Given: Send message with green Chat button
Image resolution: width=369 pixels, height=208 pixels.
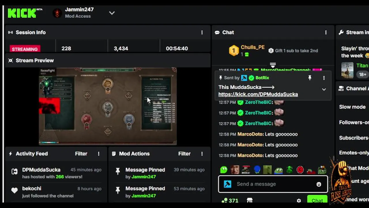Looking at the screenshot, I should [x=317, y=200].
